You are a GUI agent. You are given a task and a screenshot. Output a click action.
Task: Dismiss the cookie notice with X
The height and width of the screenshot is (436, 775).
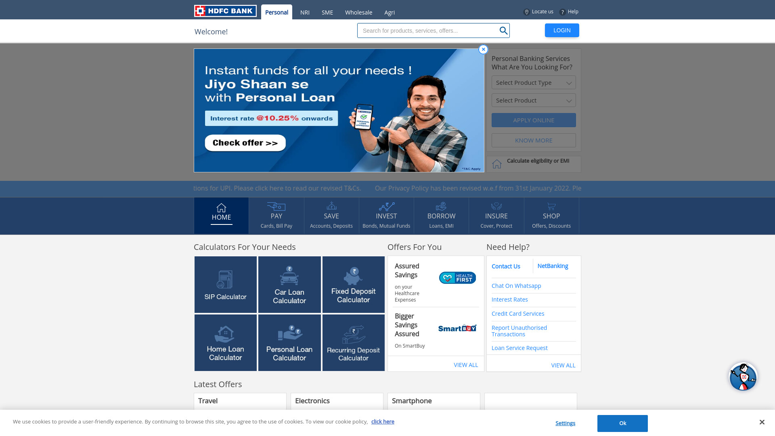(x=762, y=422)
